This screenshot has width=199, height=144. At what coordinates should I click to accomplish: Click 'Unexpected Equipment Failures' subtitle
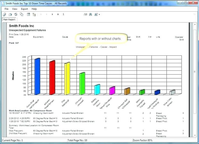(x=27, y=30)
